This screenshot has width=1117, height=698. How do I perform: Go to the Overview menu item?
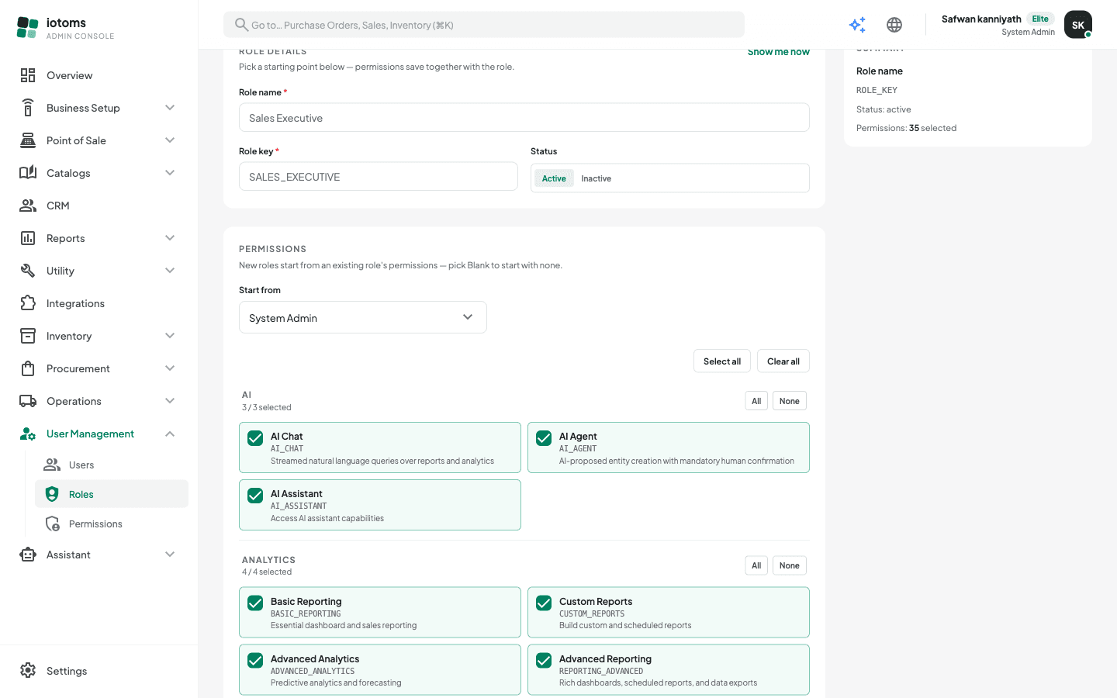click(x=99, y=75)
